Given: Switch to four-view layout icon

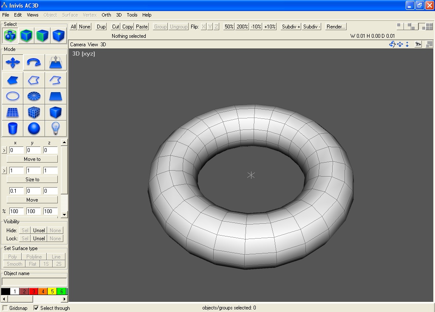Looking at the screenshot, I should [429, 26].
